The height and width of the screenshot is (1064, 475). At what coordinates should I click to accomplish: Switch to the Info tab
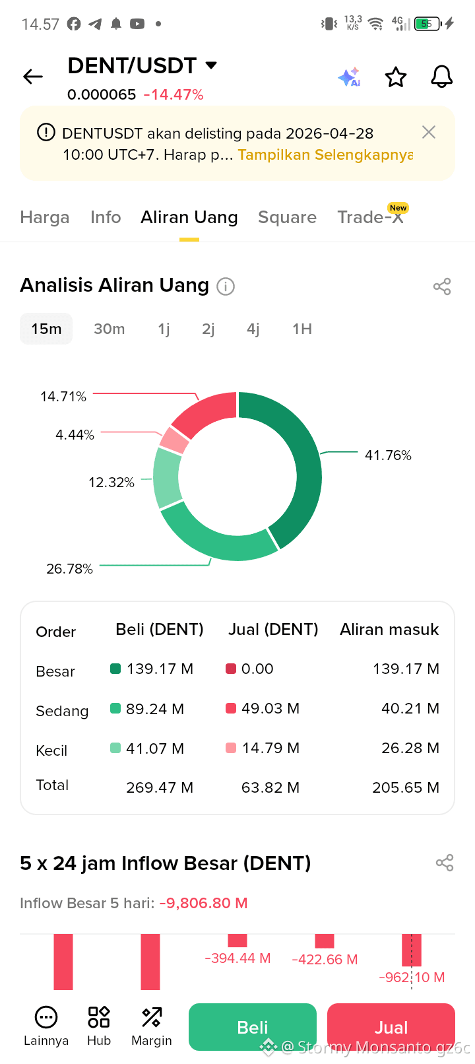click(106, 217)
